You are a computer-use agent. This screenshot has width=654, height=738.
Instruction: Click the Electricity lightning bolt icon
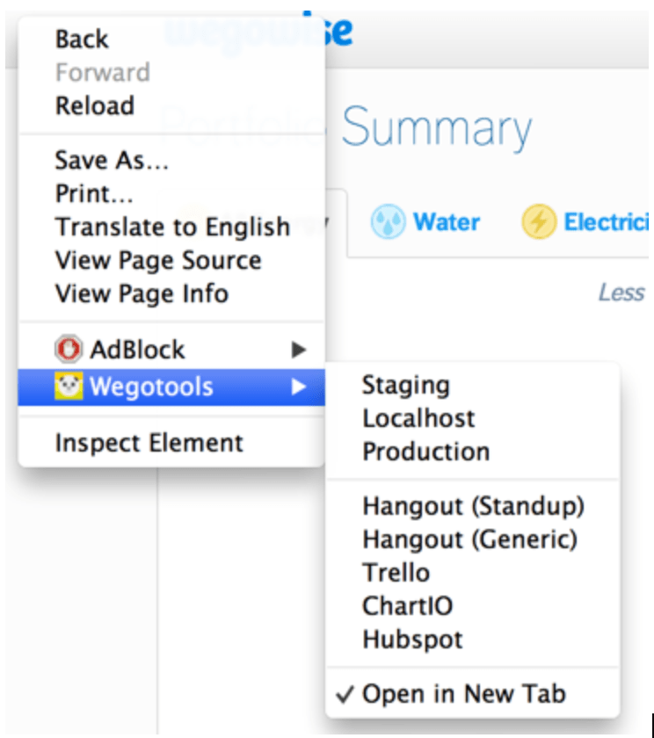tap(538, 222)
